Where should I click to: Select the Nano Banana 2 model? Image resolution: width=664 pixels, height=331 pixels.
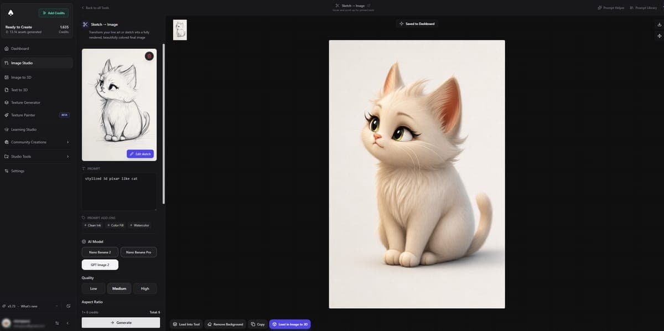(100, 252)
